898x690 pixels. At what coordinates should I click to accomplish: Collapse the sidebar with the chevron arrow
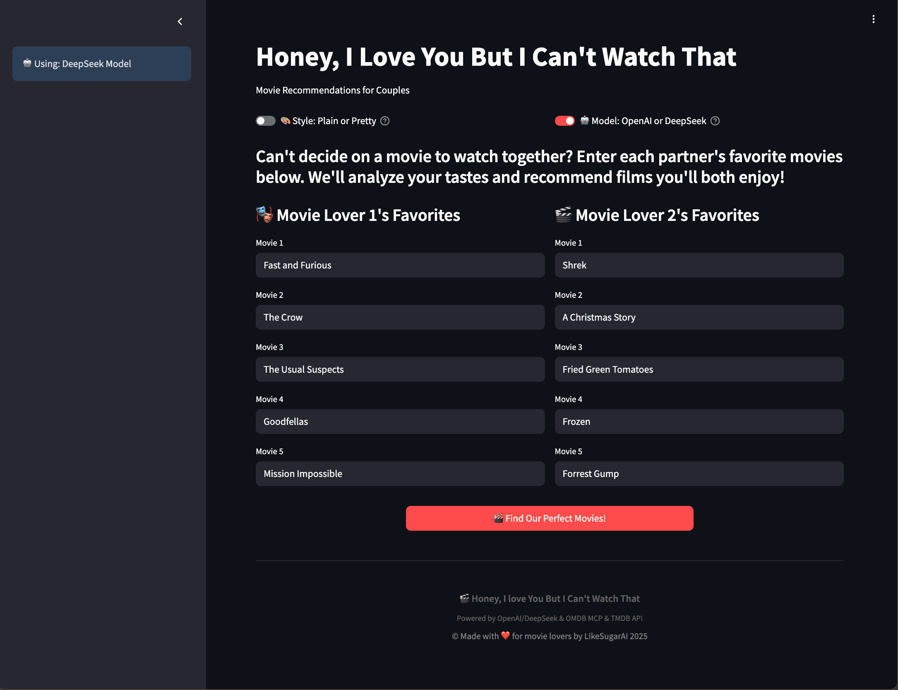[180, 22]
